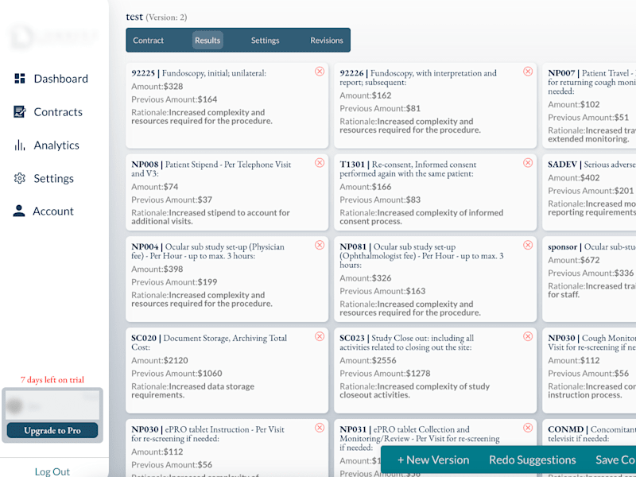636x477 pixels.
Task: Select the Account person icon
Action: coord(18,211)
